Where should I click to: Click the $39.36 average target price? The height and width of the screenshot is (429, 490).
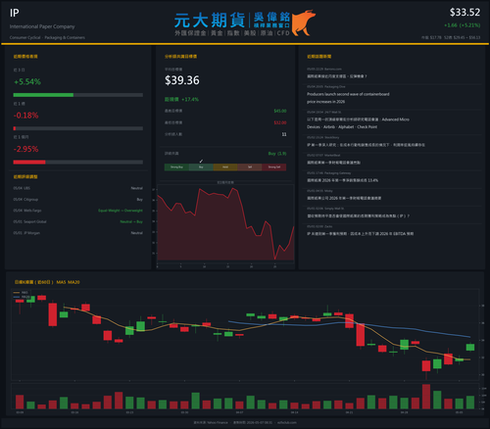[x=182, y=80]
